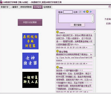Viewport: 111px width, 94px height.
Task: Click the pan.baidu.com share link text
Action: (x=74, y=57)
